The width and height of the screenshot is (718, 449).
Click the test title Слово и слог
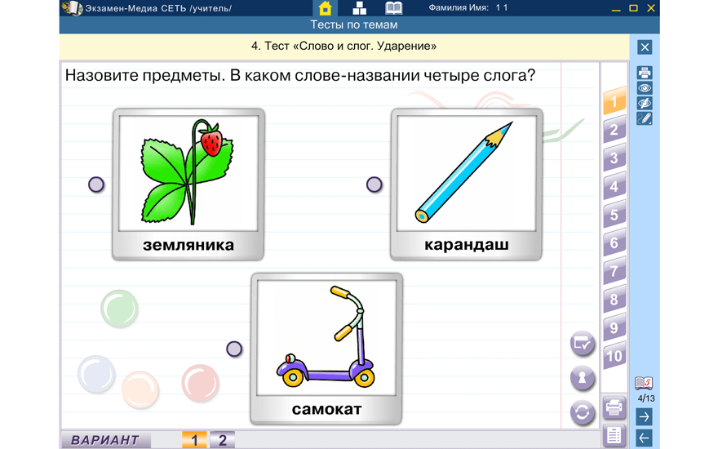(343, 46)
